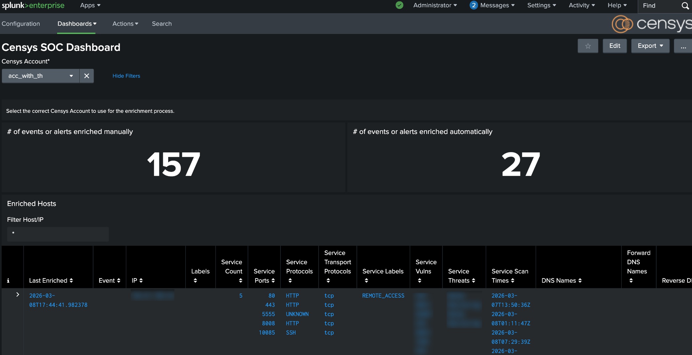Viewport: 692px width, 355px height.
Task: Sort by Service Protocols column
Action: (299, 271)
